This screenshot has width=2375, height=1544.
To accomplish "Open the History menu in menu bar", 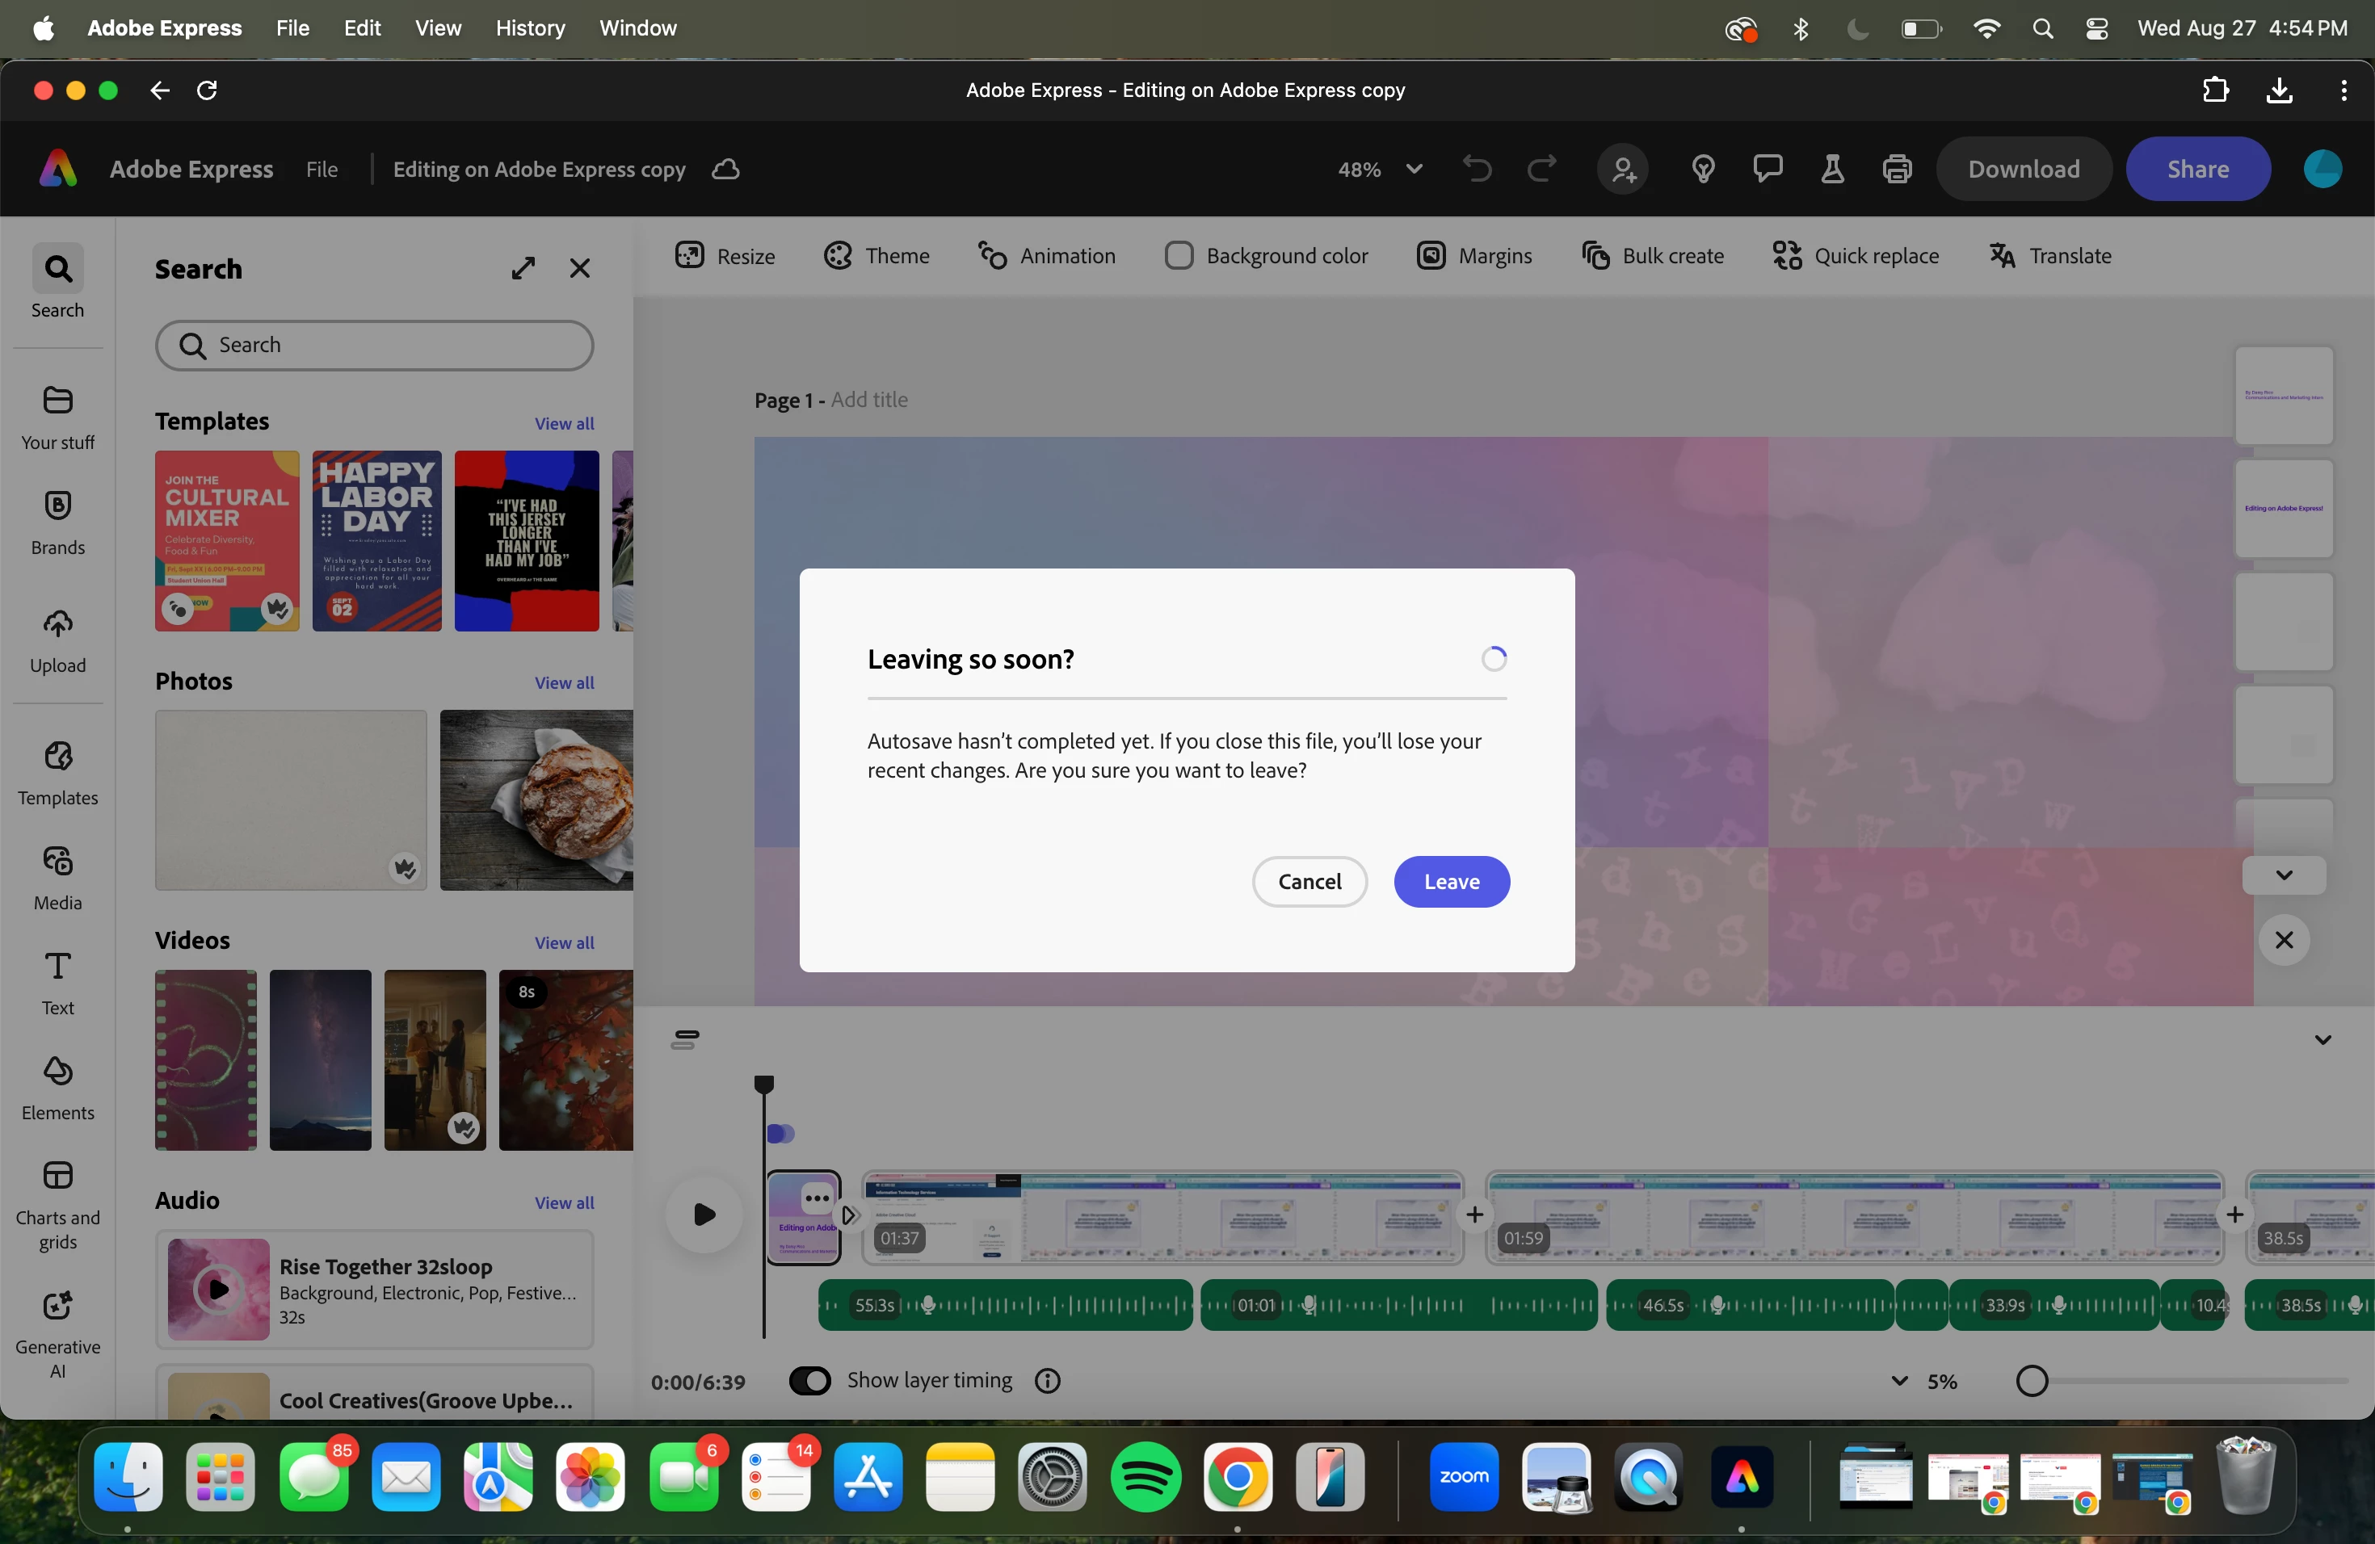I will [529, 28].
